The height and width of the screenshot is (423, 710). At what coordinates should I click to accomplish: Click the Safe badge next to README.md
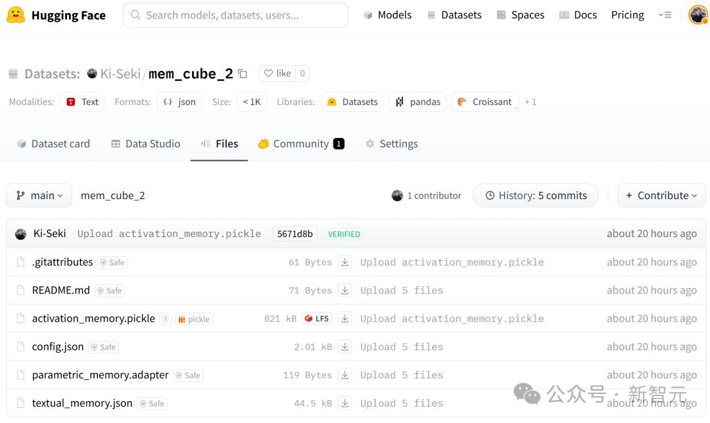[110, 290]
